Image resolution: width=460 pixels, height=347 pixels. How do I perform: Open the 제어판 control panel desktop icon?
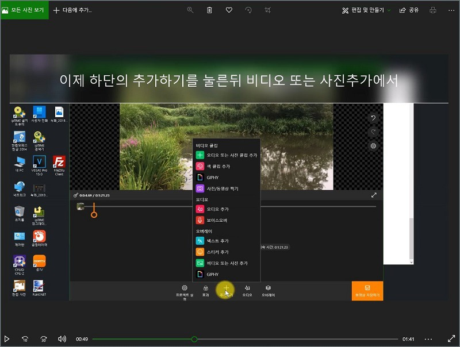pyautogui.click(x=20, y=238)
